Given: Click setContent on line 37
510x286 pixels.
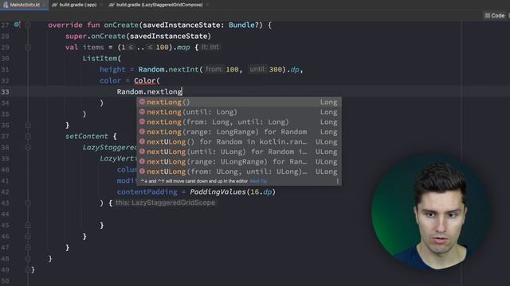Looking at the screenshot, I should click(x=87, y=136).
